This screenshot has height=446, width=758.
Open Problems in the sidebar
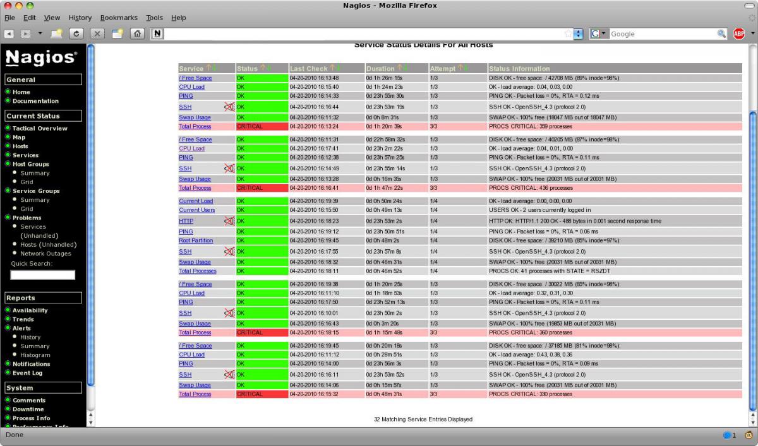point(27,218)
